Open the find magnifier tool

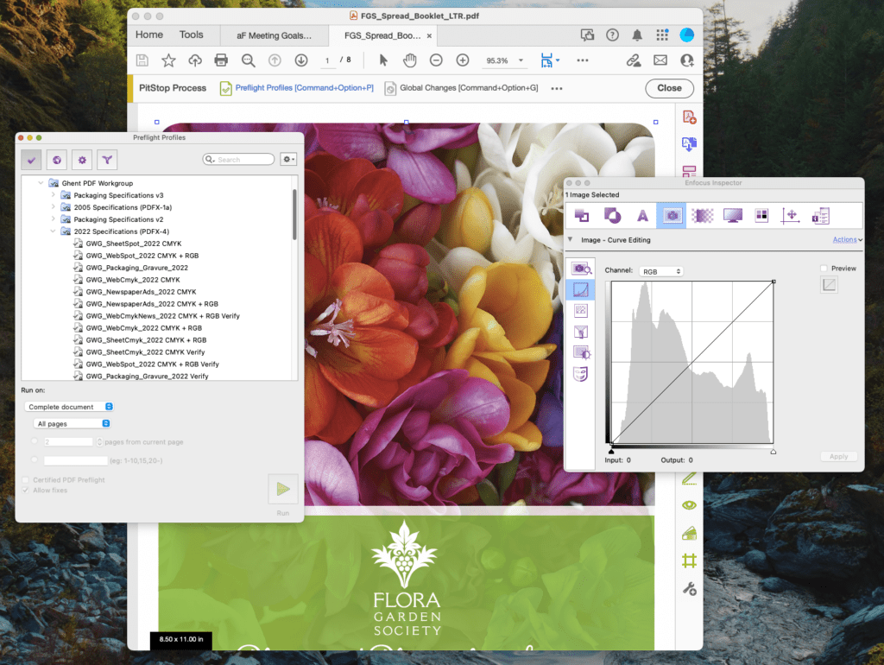[x=248, y=60]
